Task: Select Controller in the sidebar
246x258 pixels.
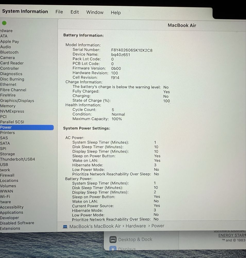Action: [x=9, y=68]
